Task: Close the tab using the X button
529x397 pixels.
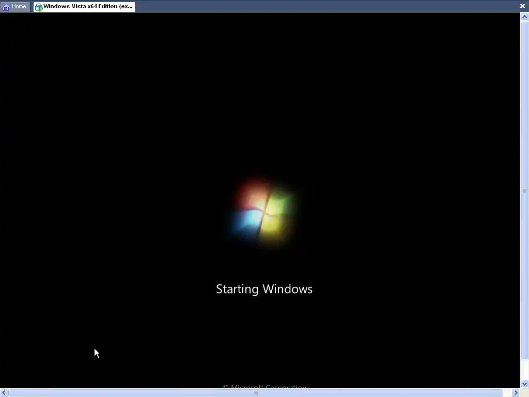Action: pyautogui.click(x=522, y=6)
